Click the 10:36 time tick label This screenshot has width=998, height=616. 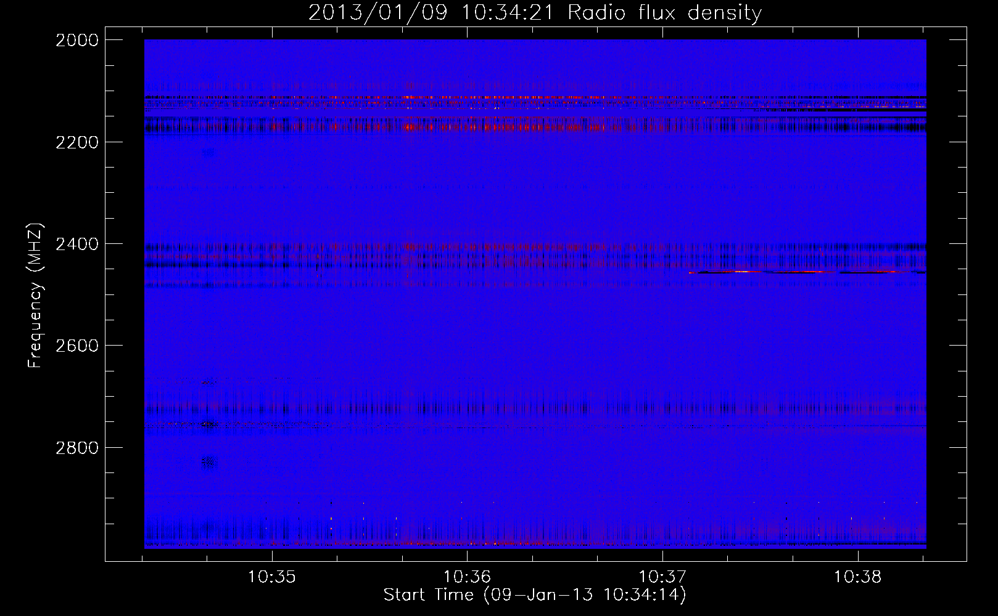[468, 577]
